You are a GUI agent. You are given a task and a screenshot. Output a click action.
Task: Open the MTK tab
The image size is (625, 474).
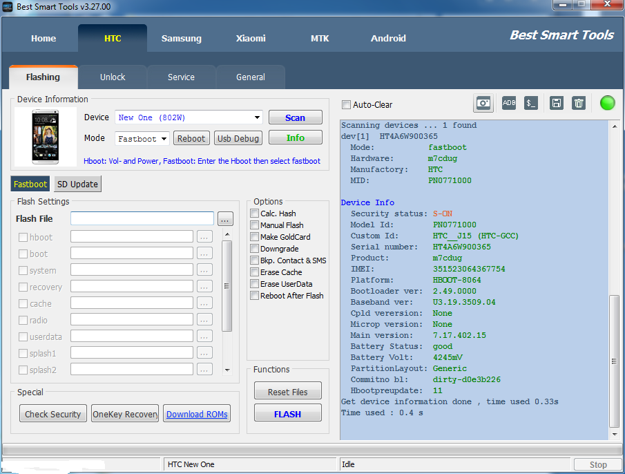[x=320, y=38]
